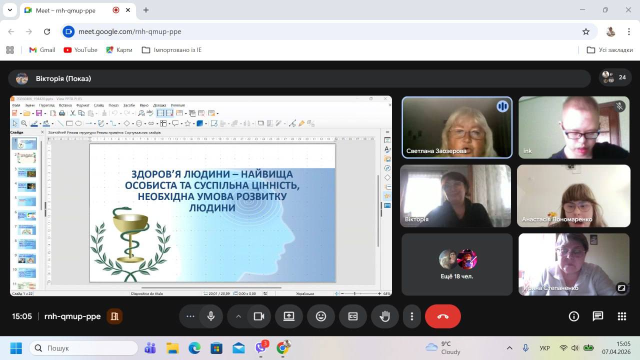Click the tile showing 18 more participants
The width and height of the screenshot is (640, 360).
[x=457, y=264]
